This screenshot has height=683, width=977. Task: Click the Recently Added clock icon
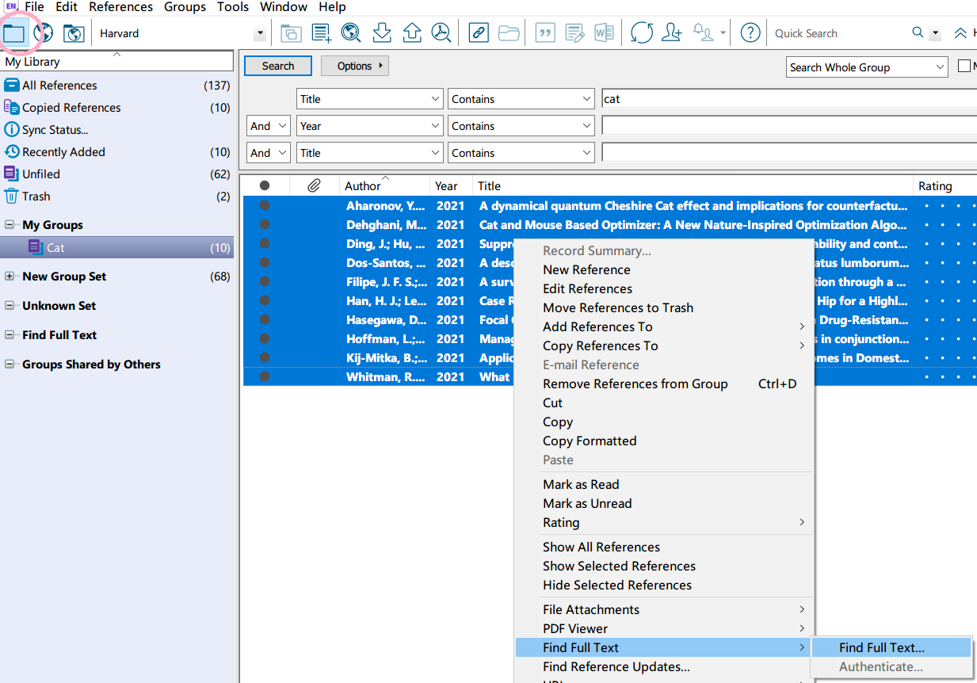[11, 152]
